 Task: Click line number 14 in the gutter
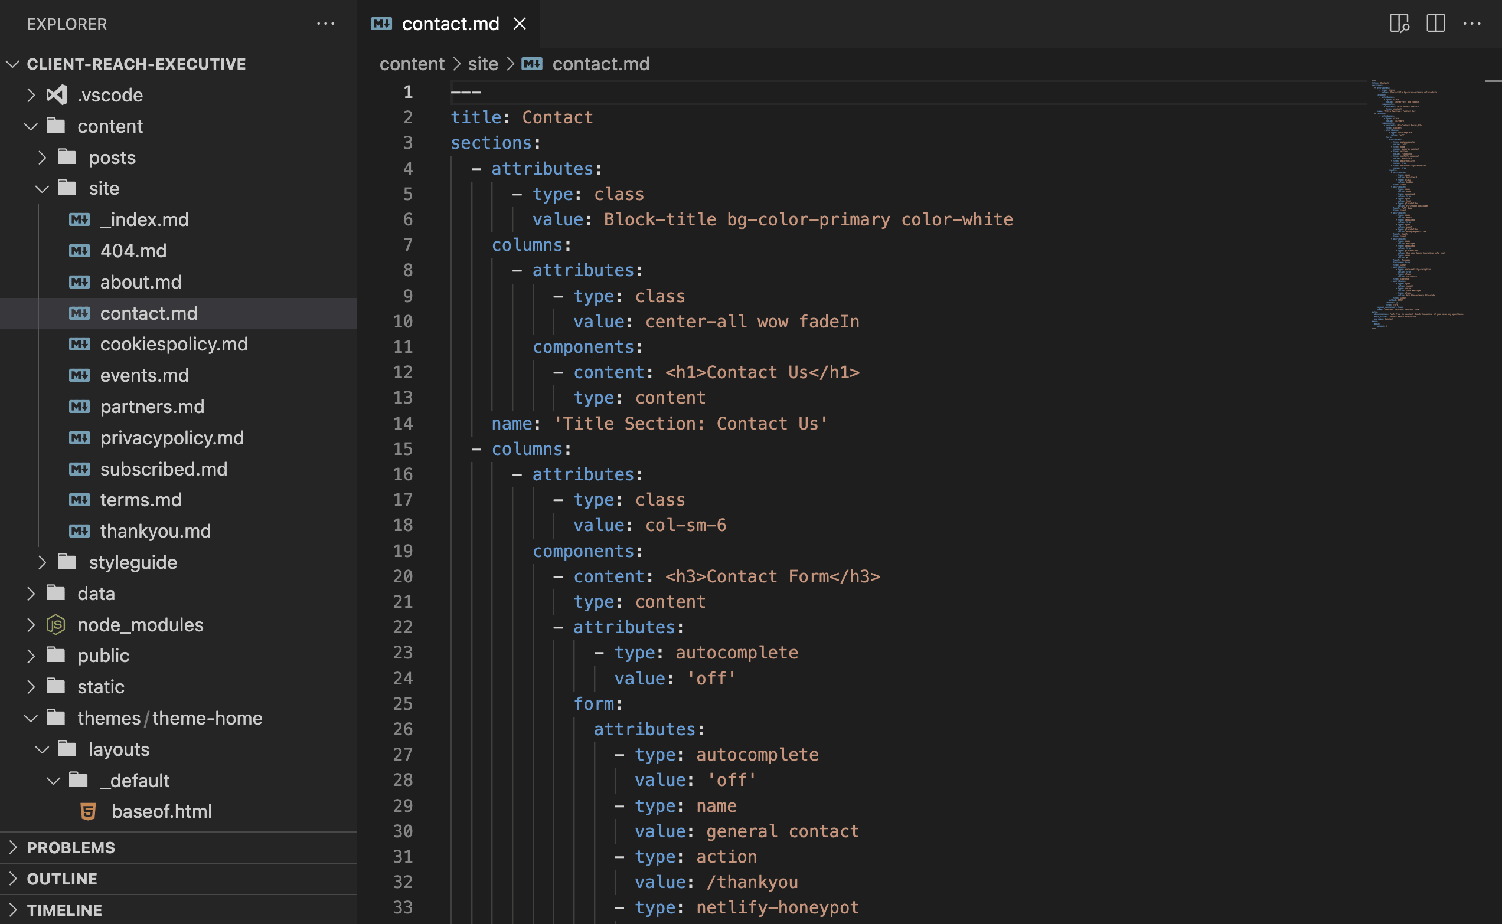[x=403, y=424]
